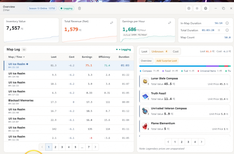Screen dimensions: 234x154
Task: Swap Total Revenue display mode icon
Action: point(112,23)
